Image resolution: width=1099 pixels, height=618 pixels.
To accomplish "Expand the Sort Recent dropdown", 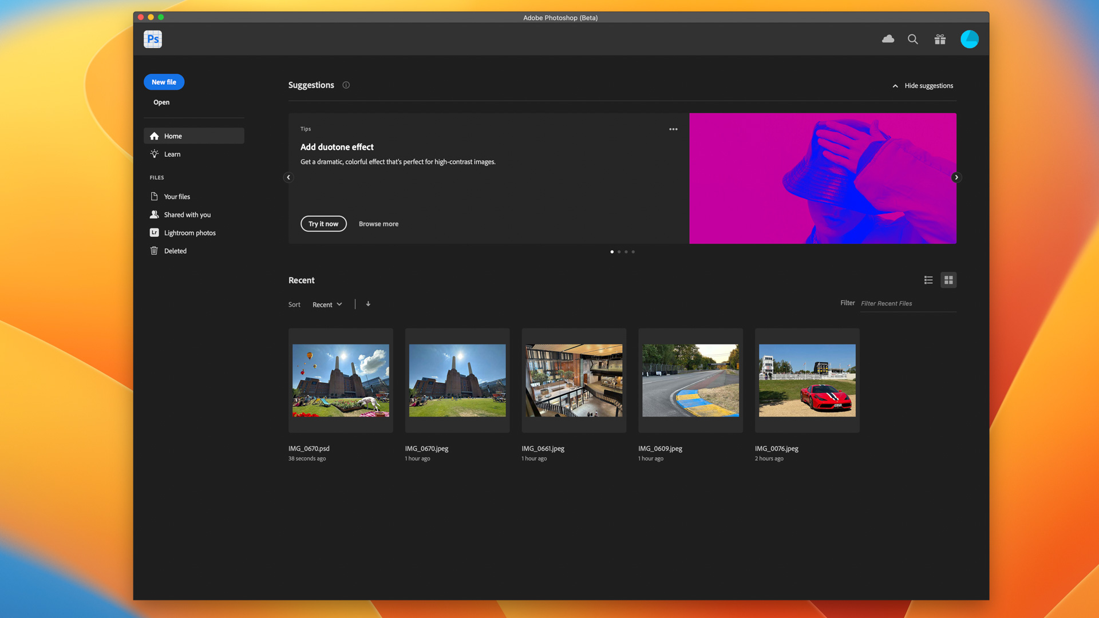I will [327, 303].
